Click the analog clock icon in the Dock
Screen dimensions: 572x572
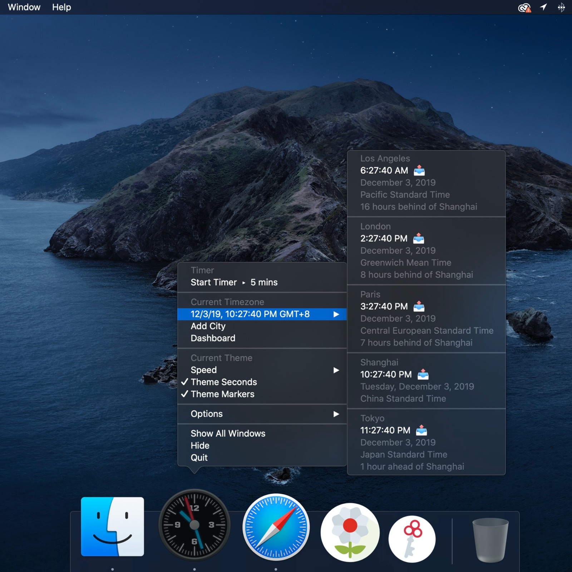click(194, 524)
